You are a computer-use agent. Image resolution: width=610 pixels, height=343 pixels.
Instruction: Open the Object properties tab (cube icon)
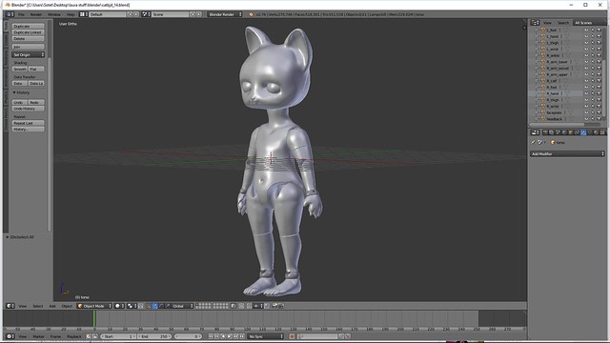570,132
